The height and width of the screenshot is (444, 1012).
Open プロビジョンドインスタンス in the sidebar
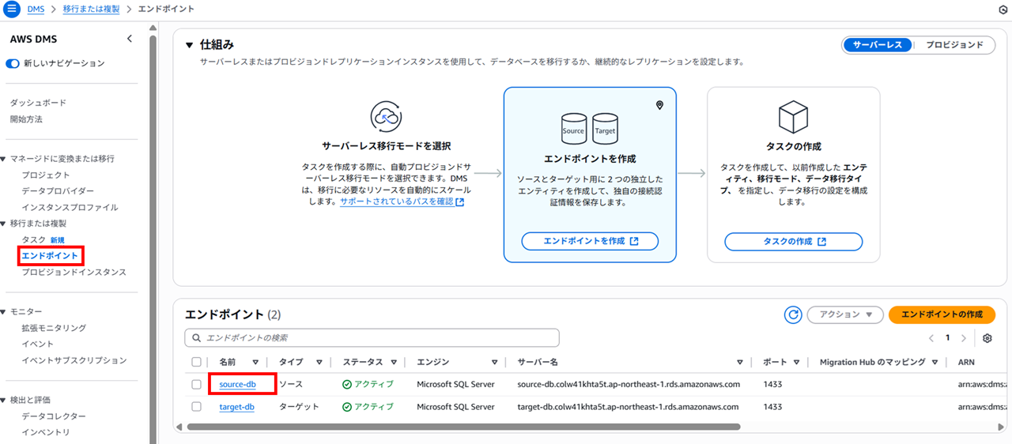point(74,272)
